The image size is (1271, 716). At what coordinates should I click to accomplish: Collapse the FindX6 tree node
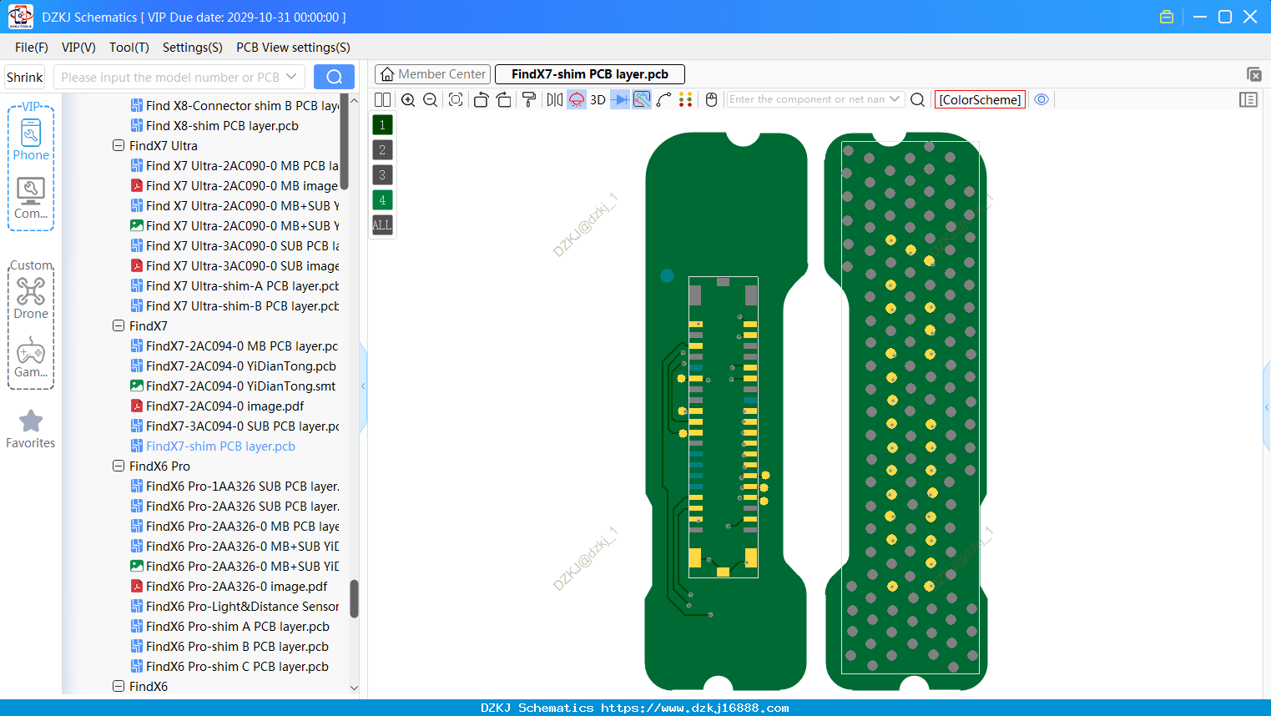(x=119, y=686)
